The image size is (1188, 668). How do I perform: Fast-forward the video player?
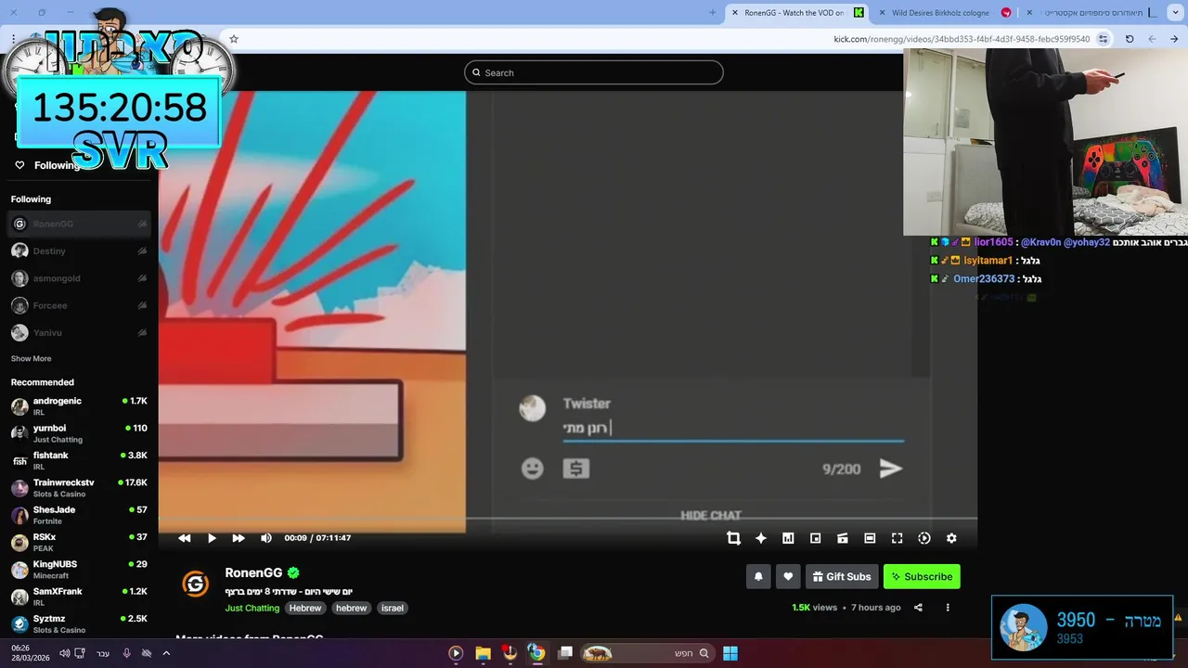239,538
